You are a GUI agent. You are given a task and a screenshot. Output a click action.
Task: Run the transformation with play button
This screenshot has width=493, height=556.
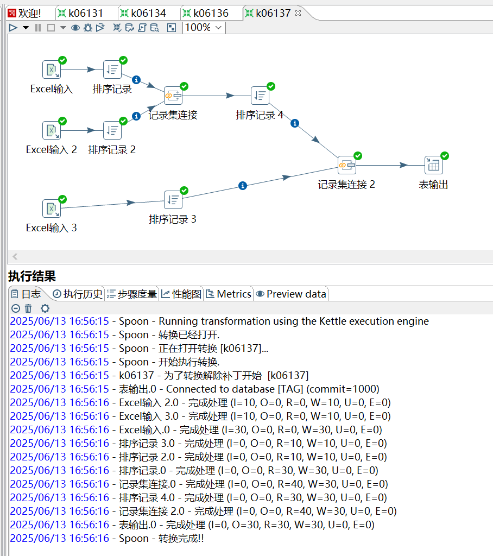pos(13,28)
